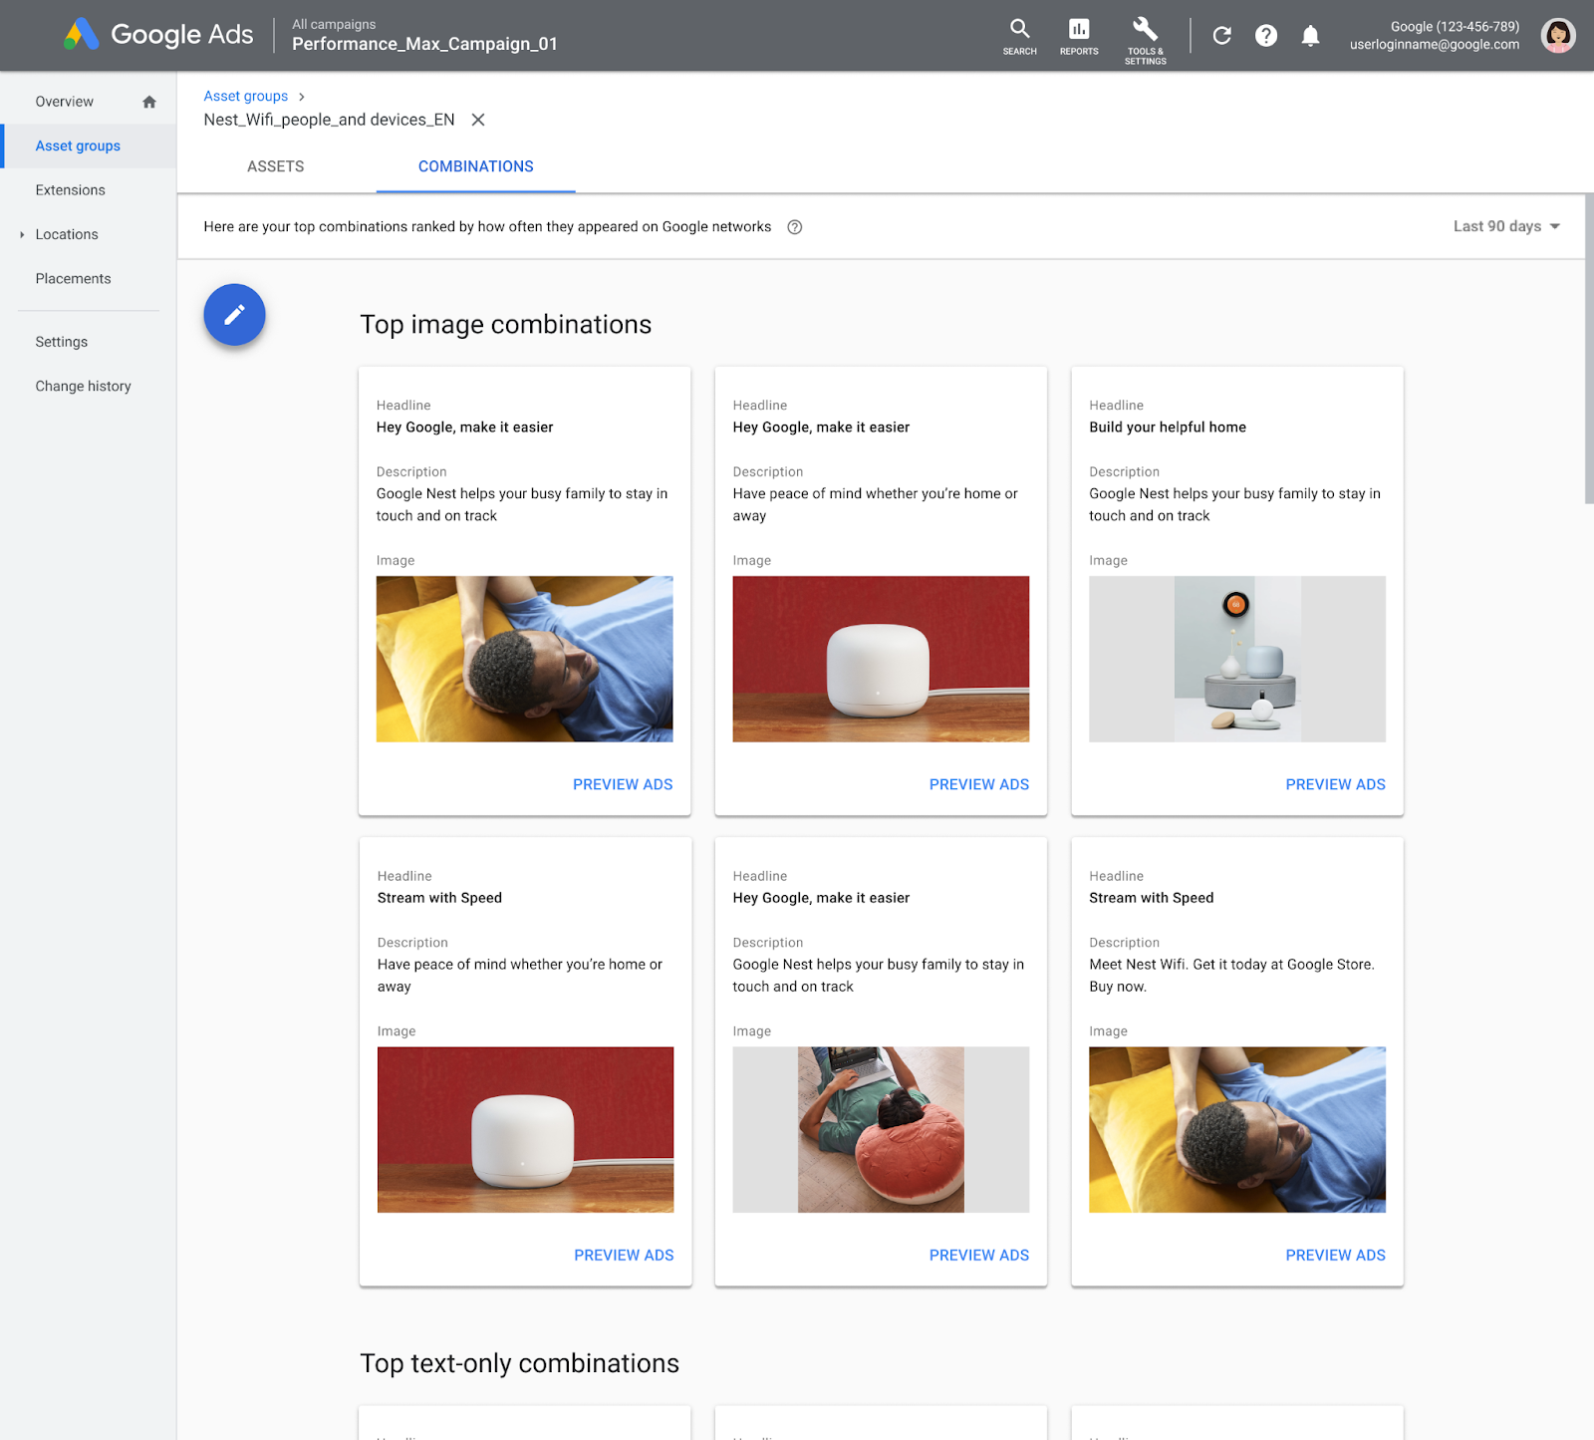Click the refresh icon in header
The width and height of the screenshot is (1594, 1440).
(x=1222, y=36)
